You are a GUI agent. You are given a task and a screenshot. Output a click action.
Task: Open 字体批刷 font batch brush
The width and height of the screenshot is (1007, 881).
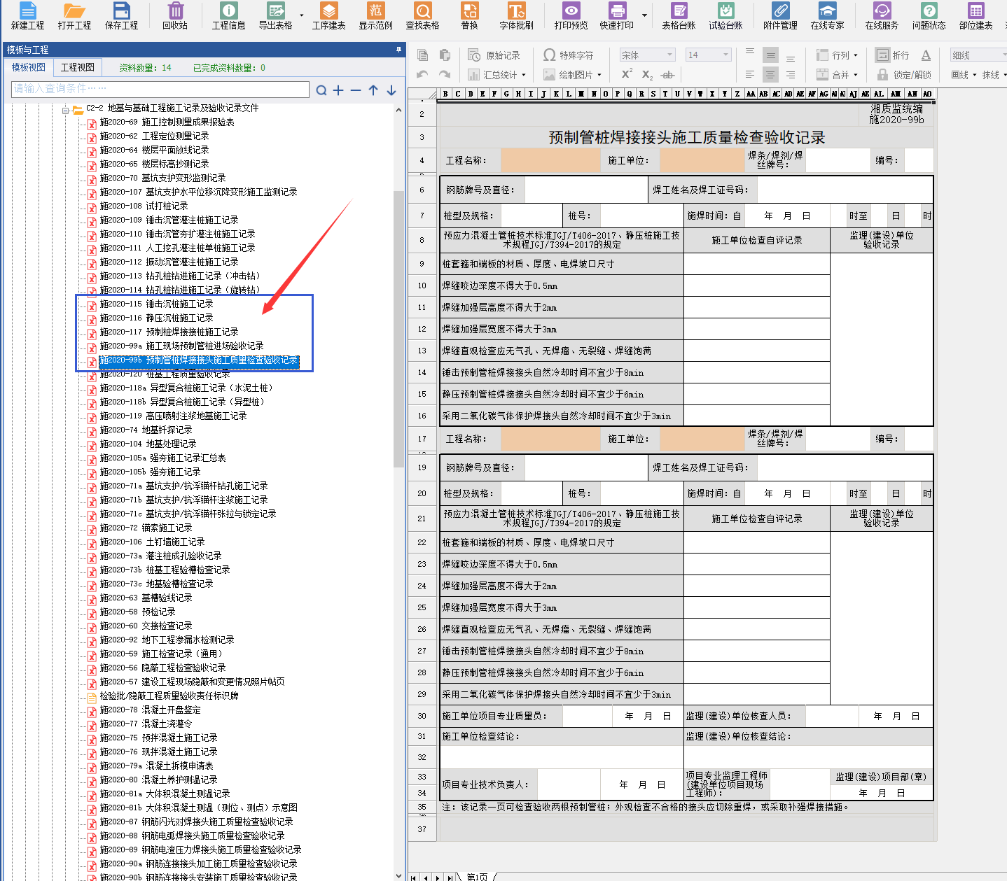tap(516, 15)
